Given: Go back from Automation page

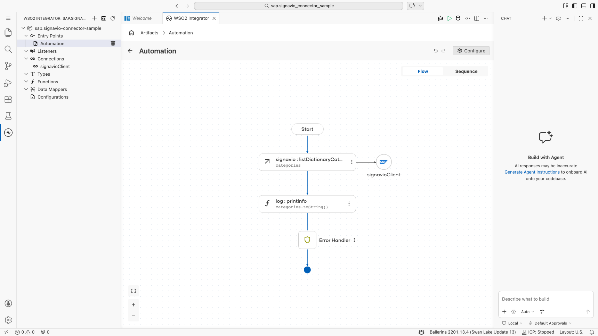Looking at the screenshot, I should click(130, 51).
